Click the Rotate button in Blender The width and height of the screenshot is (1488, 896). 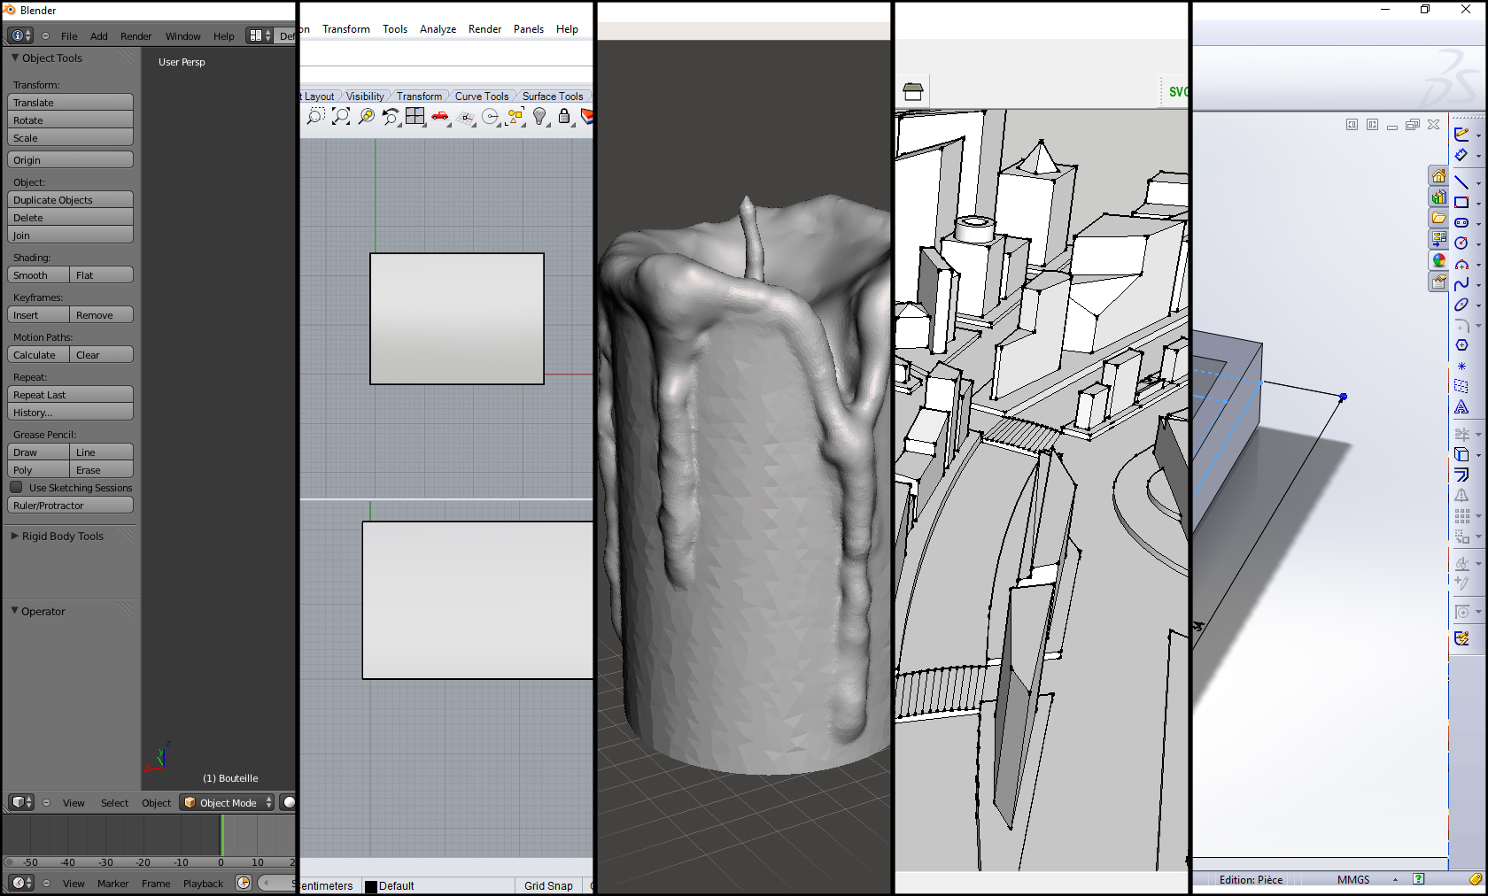71,120
